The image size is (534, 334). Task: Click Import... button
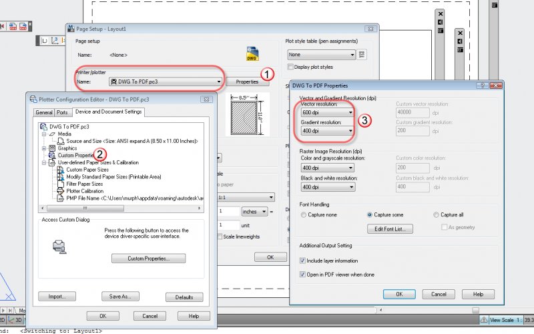click(x=57, y=297)
